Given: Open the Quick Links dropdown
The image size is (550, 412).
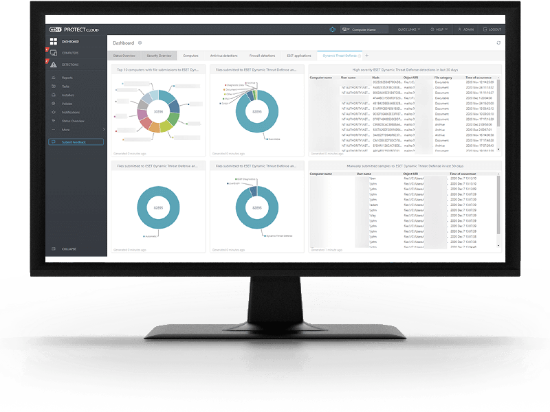Looking at the screenshot, I should [411, 30].
